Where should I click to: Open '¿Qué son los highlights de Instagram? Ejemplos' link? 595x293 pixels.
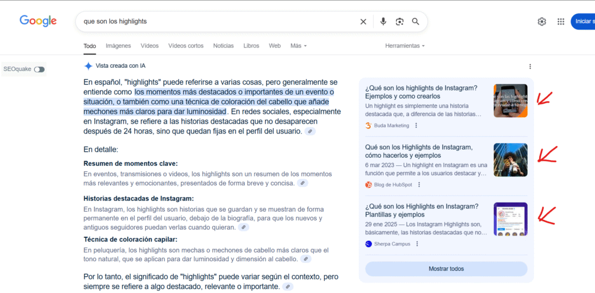coord(421,92)
